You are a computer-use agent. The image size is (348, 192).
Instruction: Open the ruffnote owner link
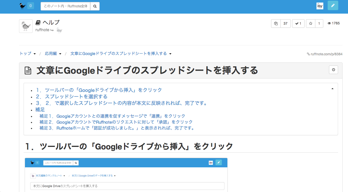click(x=42, y=30)
